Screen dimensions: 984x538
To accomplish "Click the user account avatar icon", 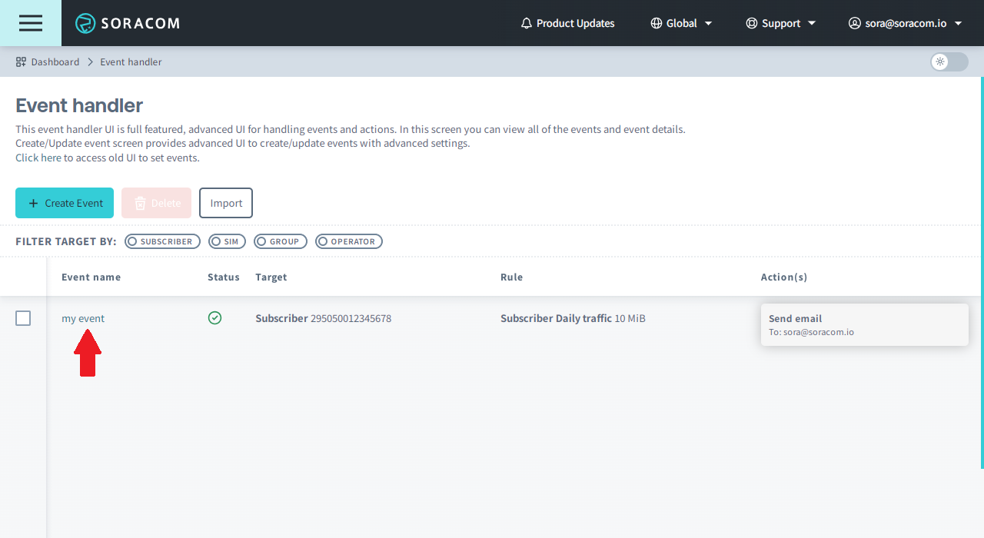I will 854,23.
